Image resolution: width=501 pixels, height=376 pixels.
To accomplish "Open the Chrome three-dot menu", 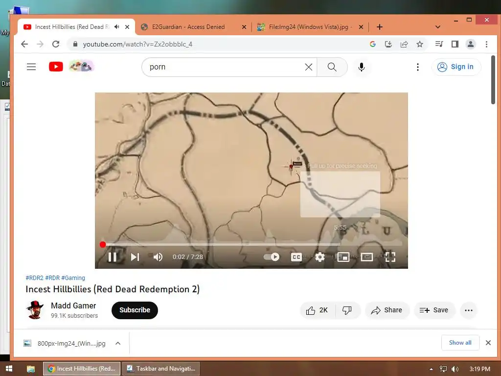I will 486,44.
